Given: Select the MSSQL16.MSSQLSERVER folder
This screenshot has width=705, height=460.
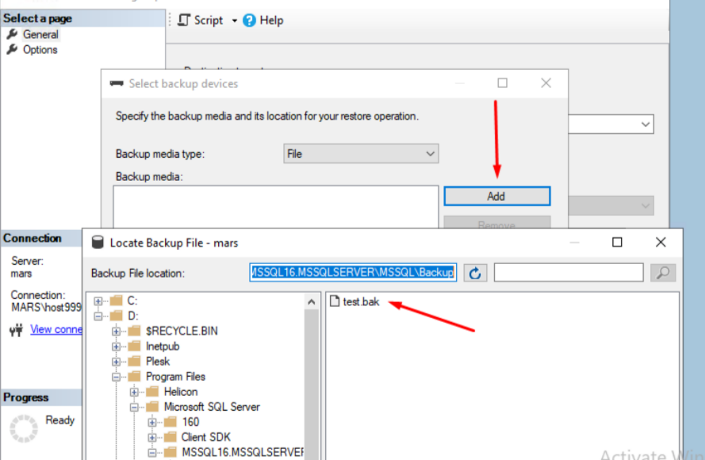Looking at the screenshot, I should [x=243, y=452].
